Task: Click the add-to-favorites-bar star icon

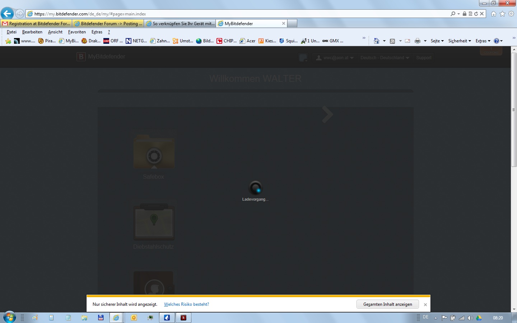Action: tap(8, 41)
